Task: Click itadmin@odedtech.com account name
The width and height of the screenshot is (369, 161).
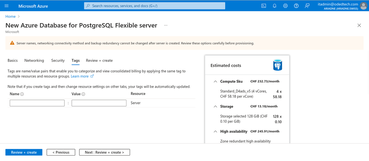Action: point(338,4)
